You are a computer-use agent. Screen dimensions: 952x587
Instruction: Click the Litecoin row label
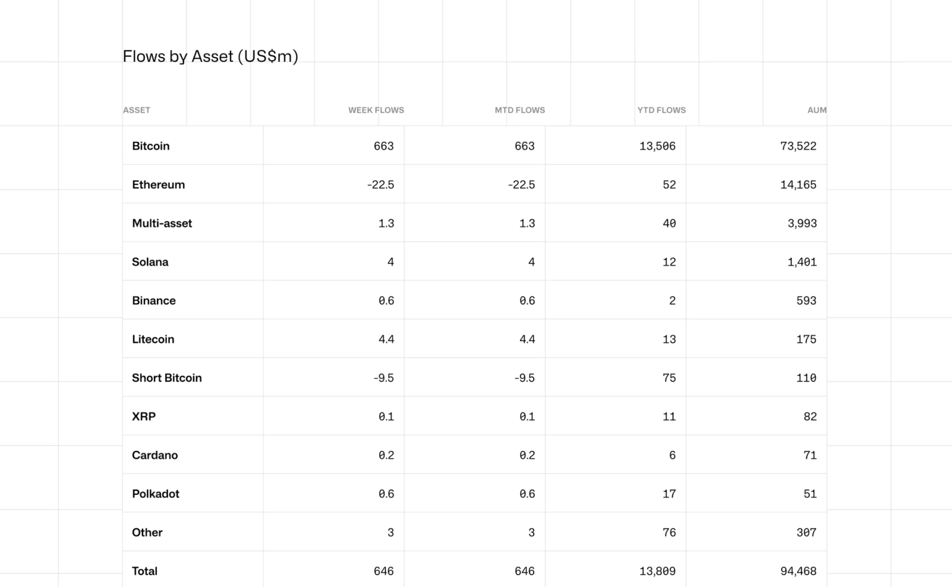pos(153,339)
